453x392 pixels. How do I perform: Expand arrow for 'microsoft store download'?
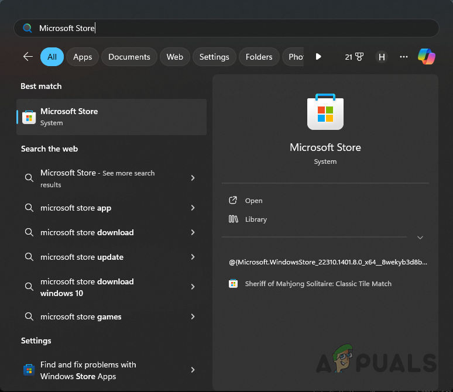[x=193, y=232]
